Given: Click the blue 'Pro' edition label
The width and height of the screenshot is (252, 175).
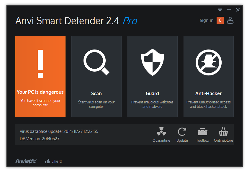Looking at the screenshot, I should coord(130,21).
